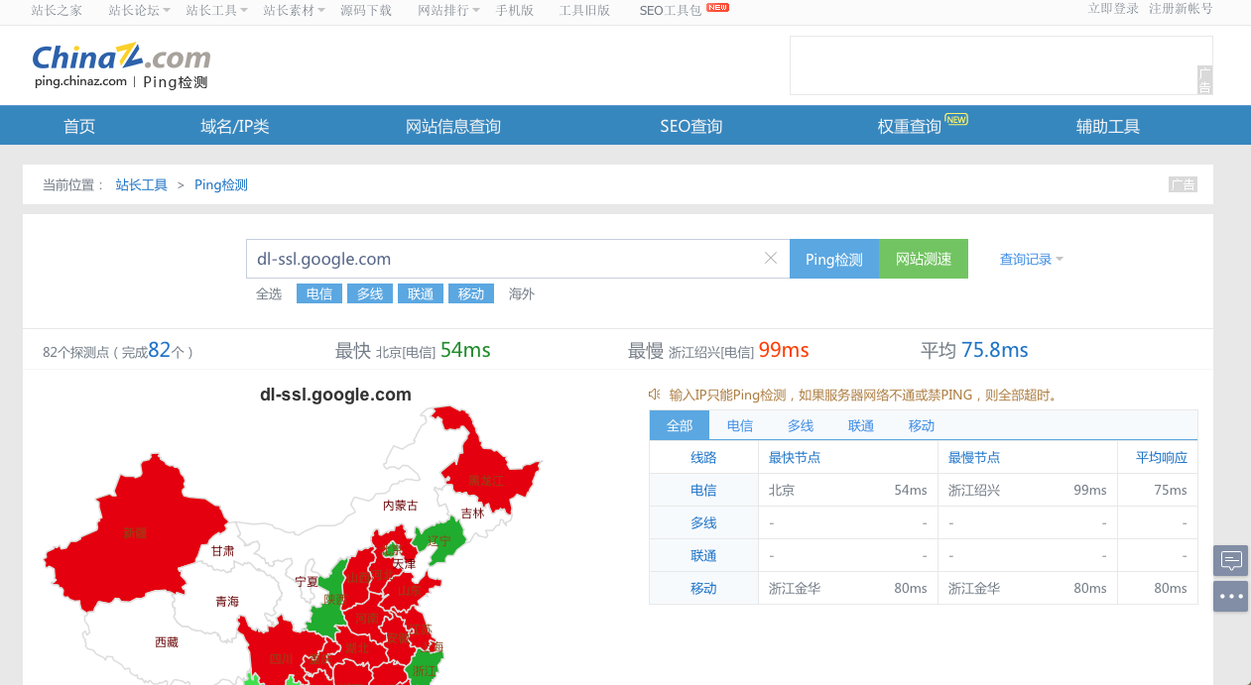Screen dimensions: 1251x685
Task: Open the 源码下载 link
Action: pos(366,10)
